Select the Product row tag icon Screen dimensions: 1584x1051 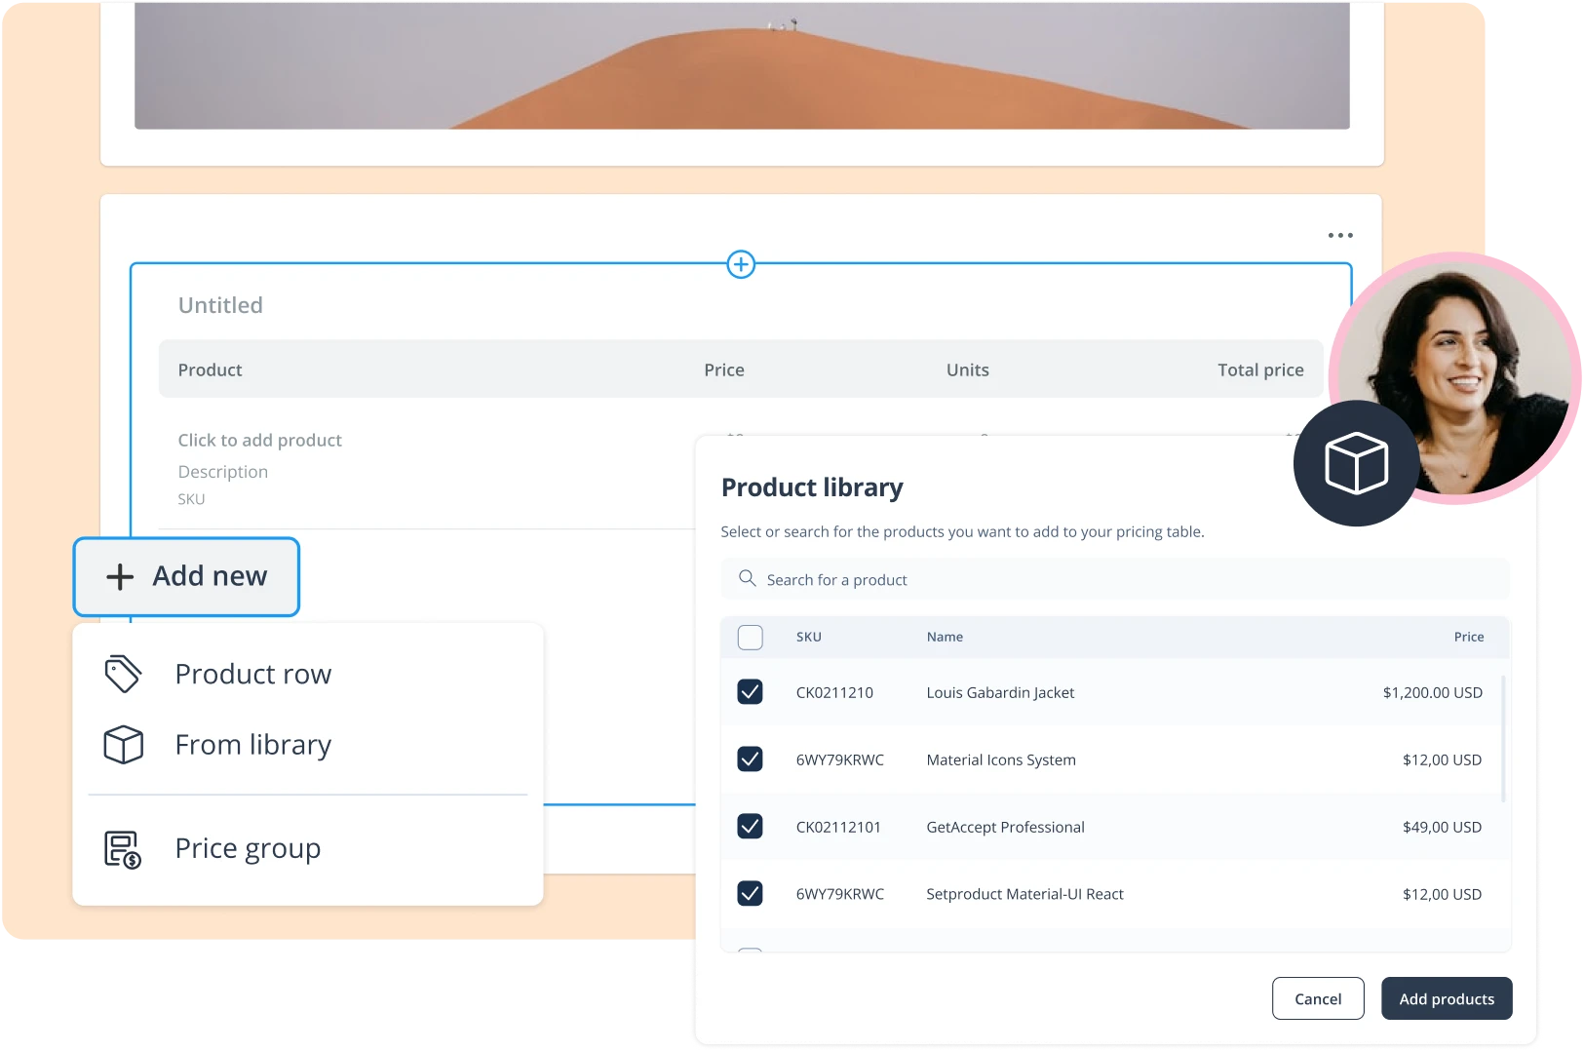click(123, 673)
